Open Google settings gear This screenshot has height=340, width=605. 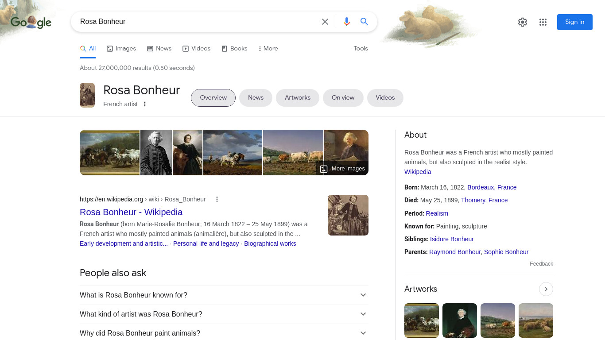pyautogui.click(x=523, y=22)
